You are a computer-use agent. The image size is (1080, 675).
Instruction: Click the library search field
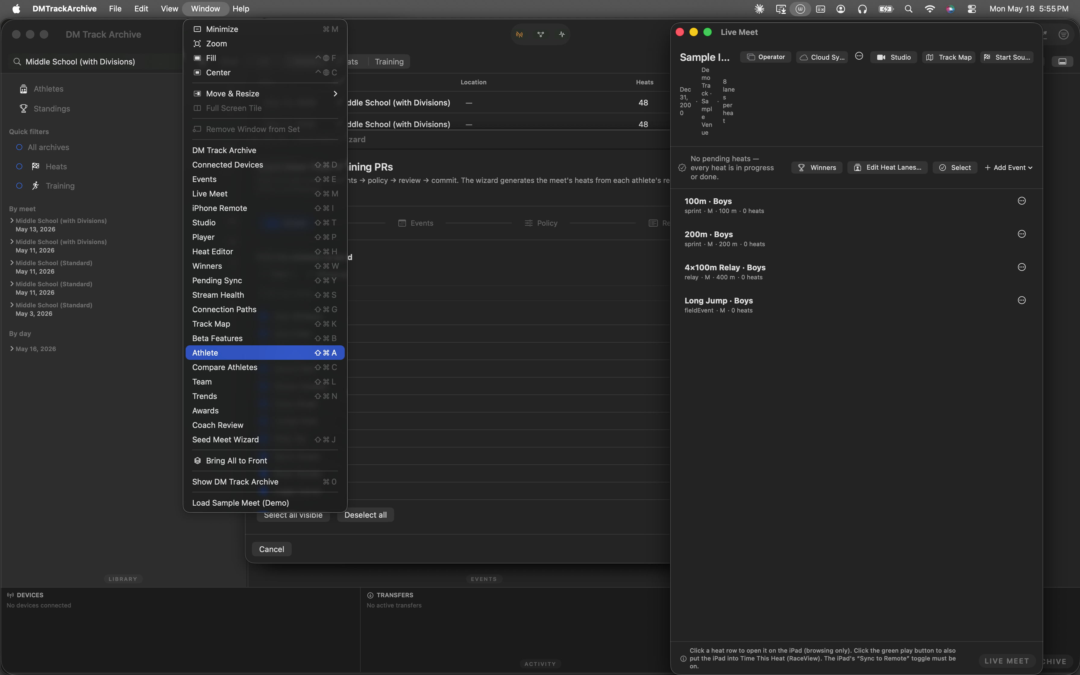coord(96,61)
